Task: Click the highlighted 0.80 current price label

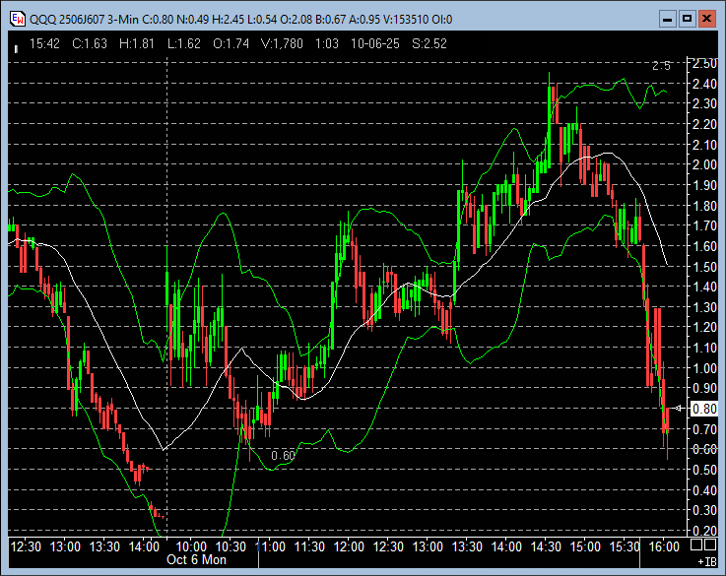Action: click(704, 409)
